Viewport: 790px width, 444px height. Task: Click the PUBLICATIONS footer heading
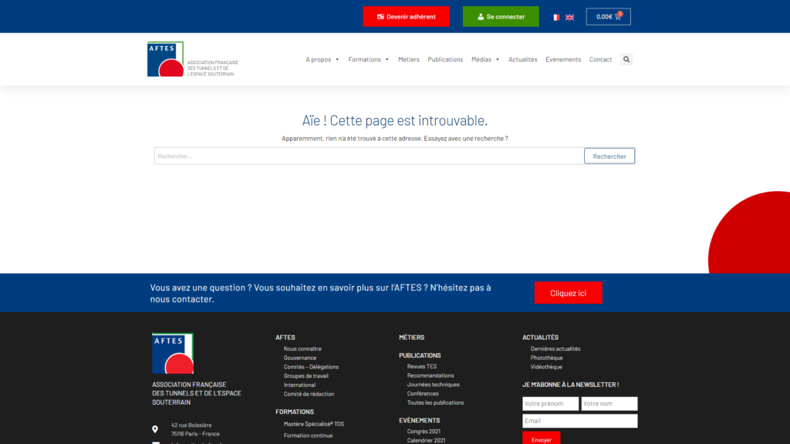[x=420, y=355]
